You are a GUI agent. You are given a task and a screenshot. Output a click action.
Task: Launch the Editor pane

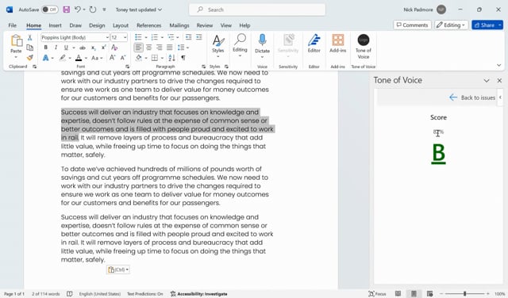[x=314, y=44]
